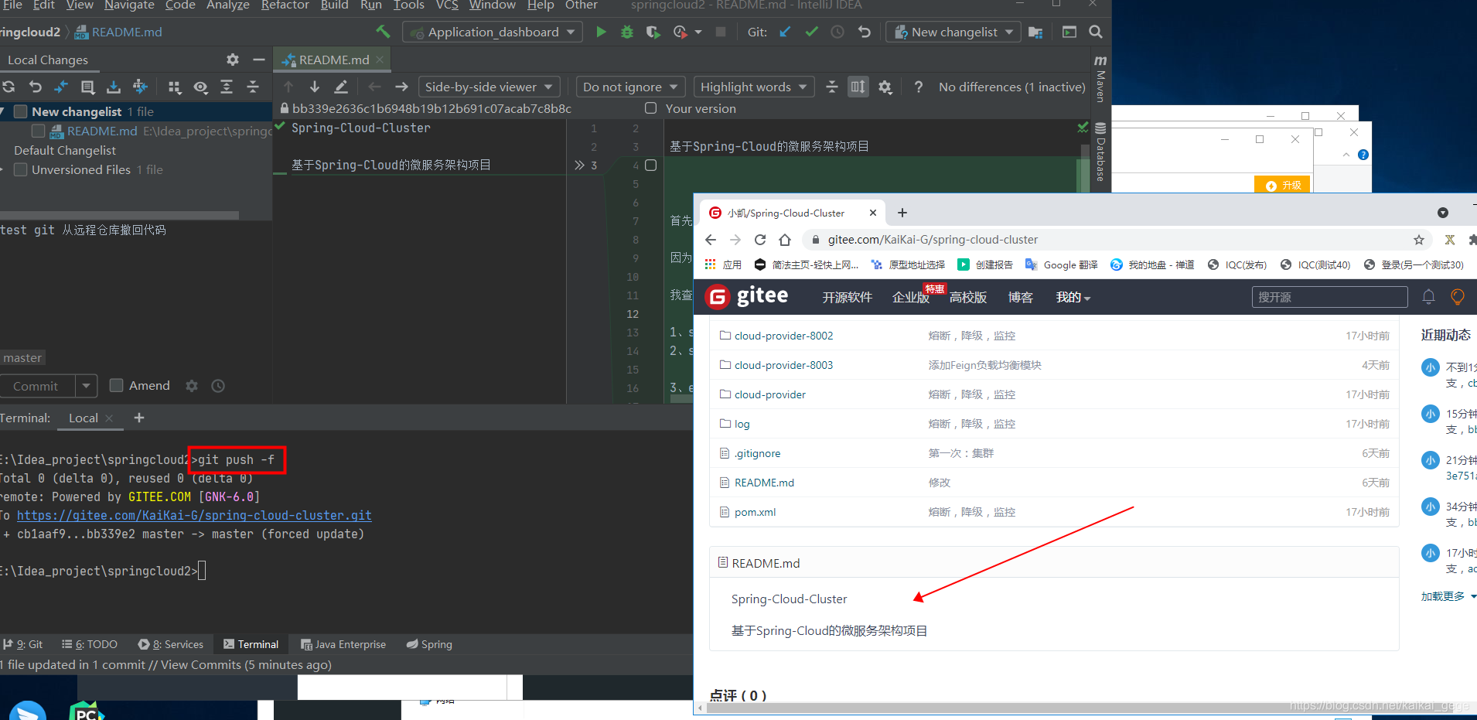
Task: Toggle synchronize scrolling icon in diff
Action: click(x=858, y=87)
